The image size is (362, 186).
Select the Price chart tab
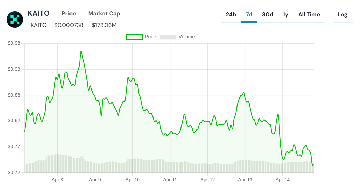point(69,13)
